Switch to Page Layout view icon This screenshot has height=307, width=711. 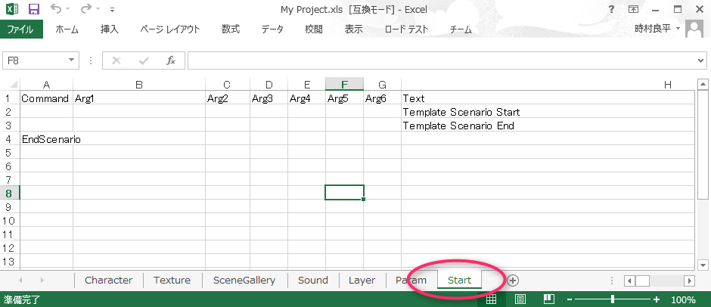(520, 299)
